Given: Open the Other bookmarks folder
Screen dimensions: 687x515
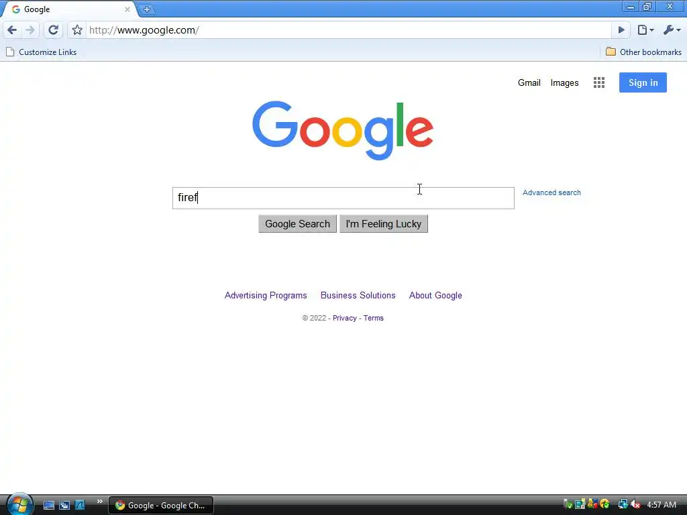Looking at the screenshot, I should click(x=643, y=52).
